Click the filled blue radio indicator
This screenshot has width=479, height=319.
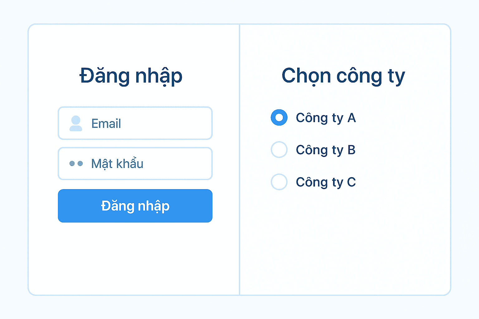[279, 118]
